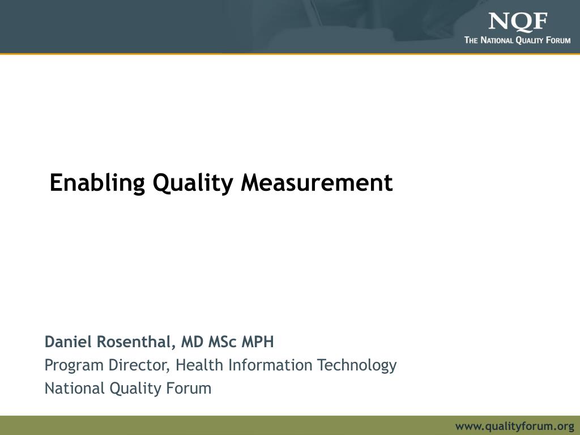Click the 'National Quality Forum' affiliation line
This screenshot has height=435, width=580.
[128, 389]
